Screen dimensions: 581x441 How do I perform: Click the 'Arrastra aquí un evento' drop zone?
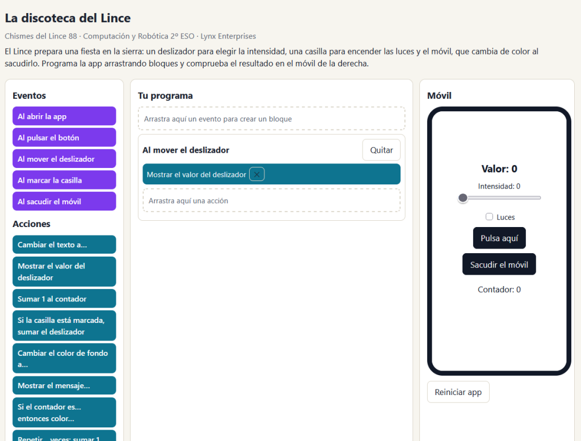point(272,119)
